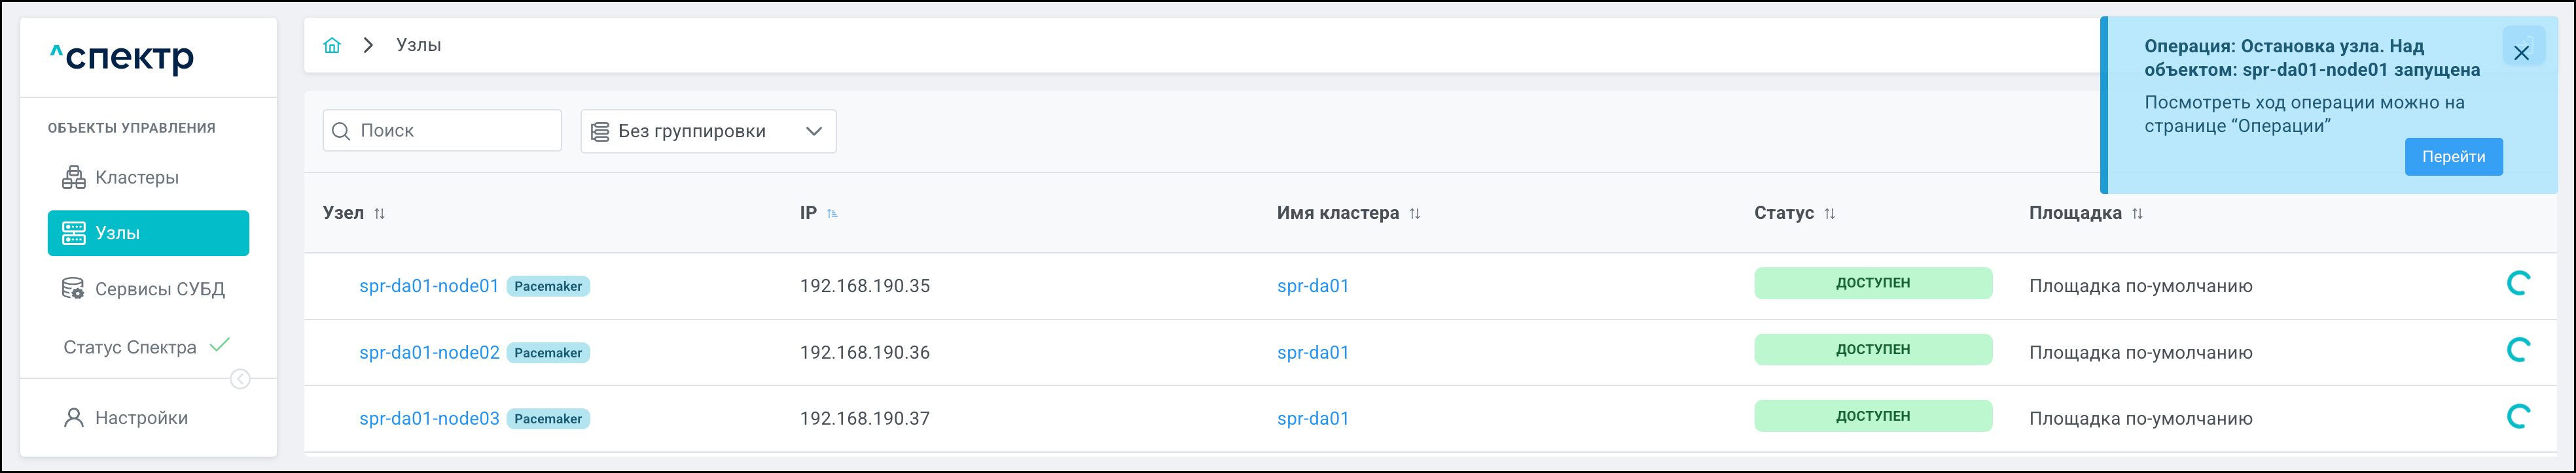
Task: Sort the table by IP address
Action: (x=832, y=214)
